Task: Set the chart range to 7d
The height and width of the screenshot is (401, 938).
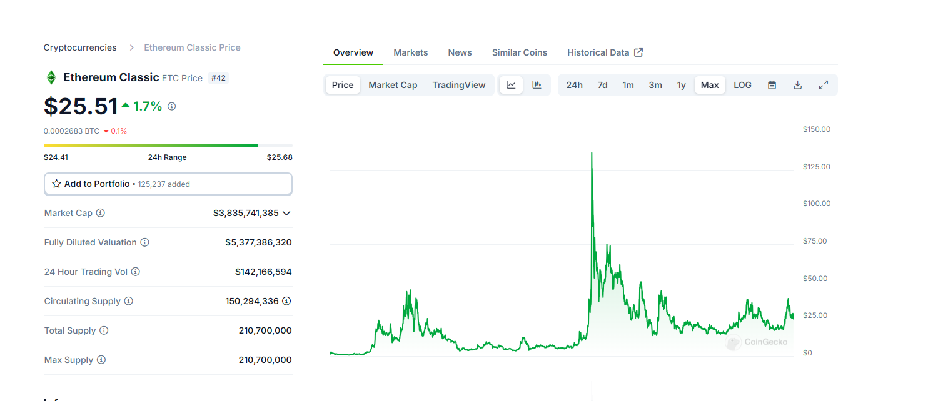Action: pos(602,85)
